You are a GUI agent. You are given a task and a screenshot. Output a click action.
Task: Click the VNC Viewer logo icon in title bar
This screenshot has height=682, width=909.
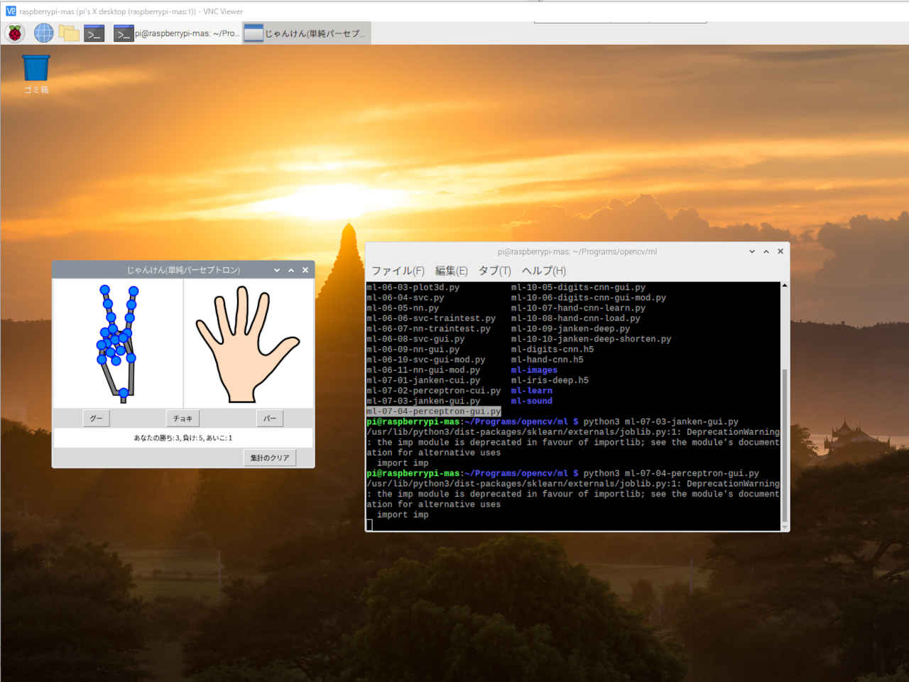click(x=11, y=11)
